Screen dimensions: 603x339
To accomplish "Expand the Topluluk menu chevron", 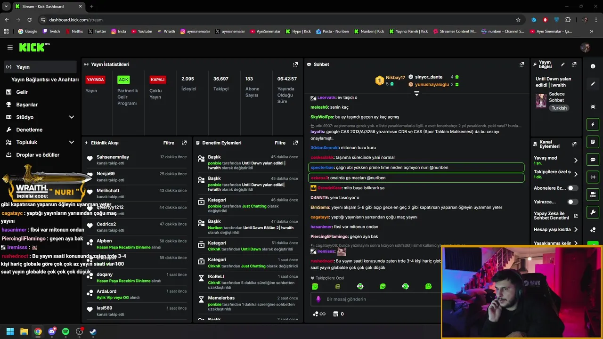I will click(72, 142).
